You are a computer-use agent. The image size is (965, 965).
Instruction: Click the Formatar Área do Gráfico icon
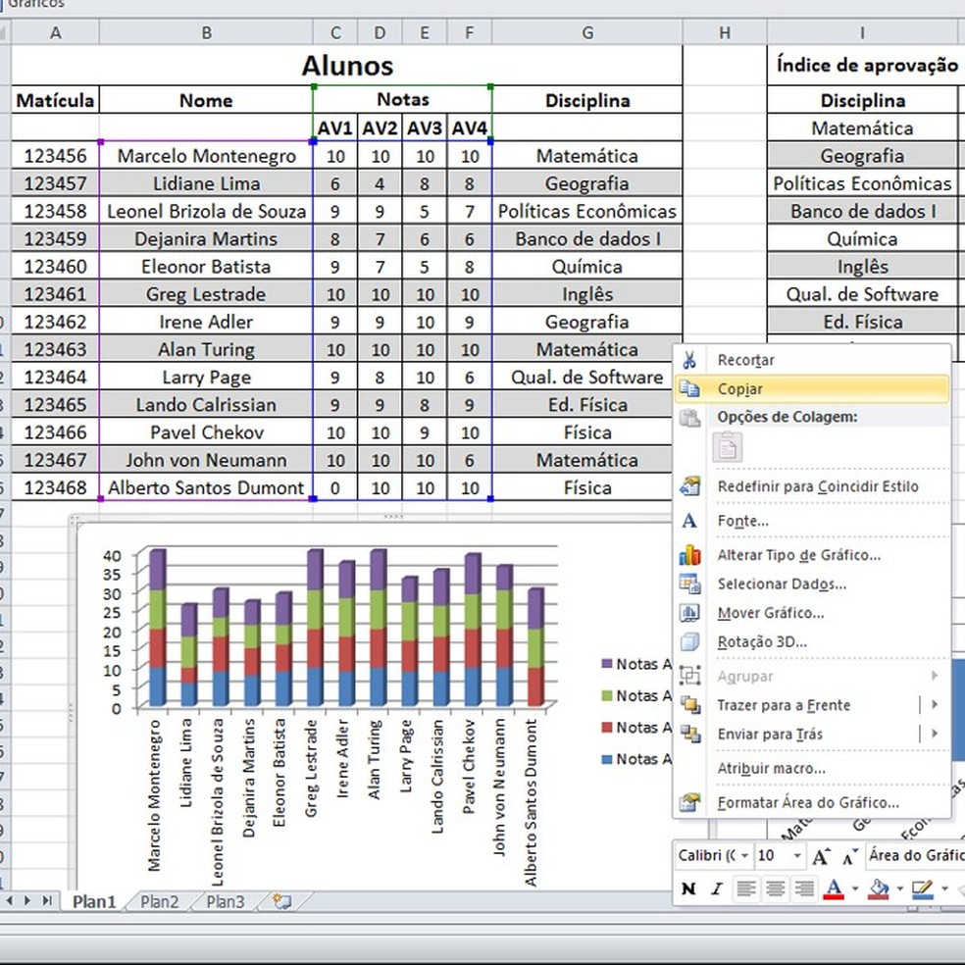point(690,803)
